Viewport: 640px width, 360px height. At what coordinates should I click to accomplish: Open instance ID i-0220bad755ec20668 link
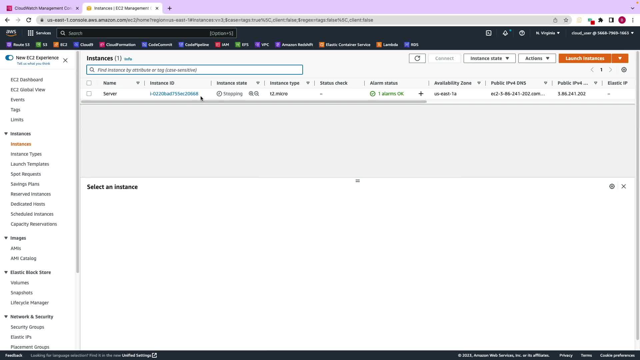(174, 94)
